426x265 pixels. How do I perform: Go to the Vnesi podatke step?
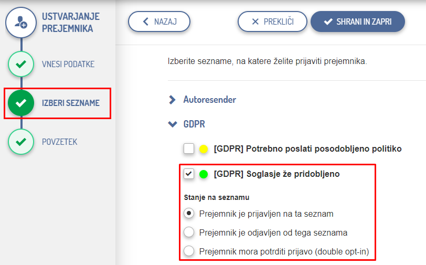click(68, 65)
